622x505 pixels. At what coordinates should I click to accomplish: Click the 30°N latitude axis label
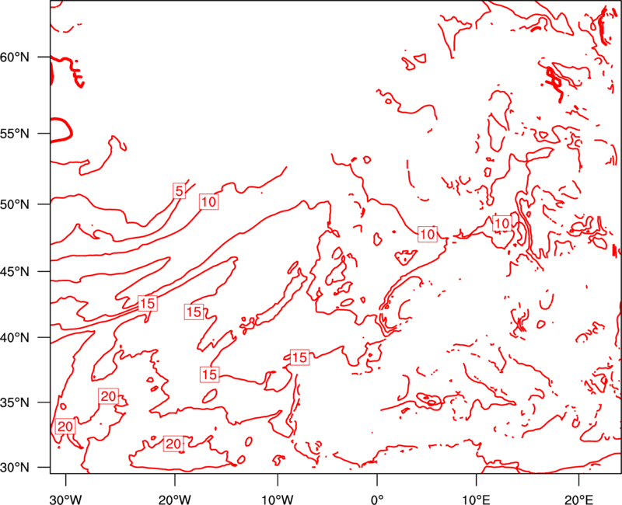15,468
